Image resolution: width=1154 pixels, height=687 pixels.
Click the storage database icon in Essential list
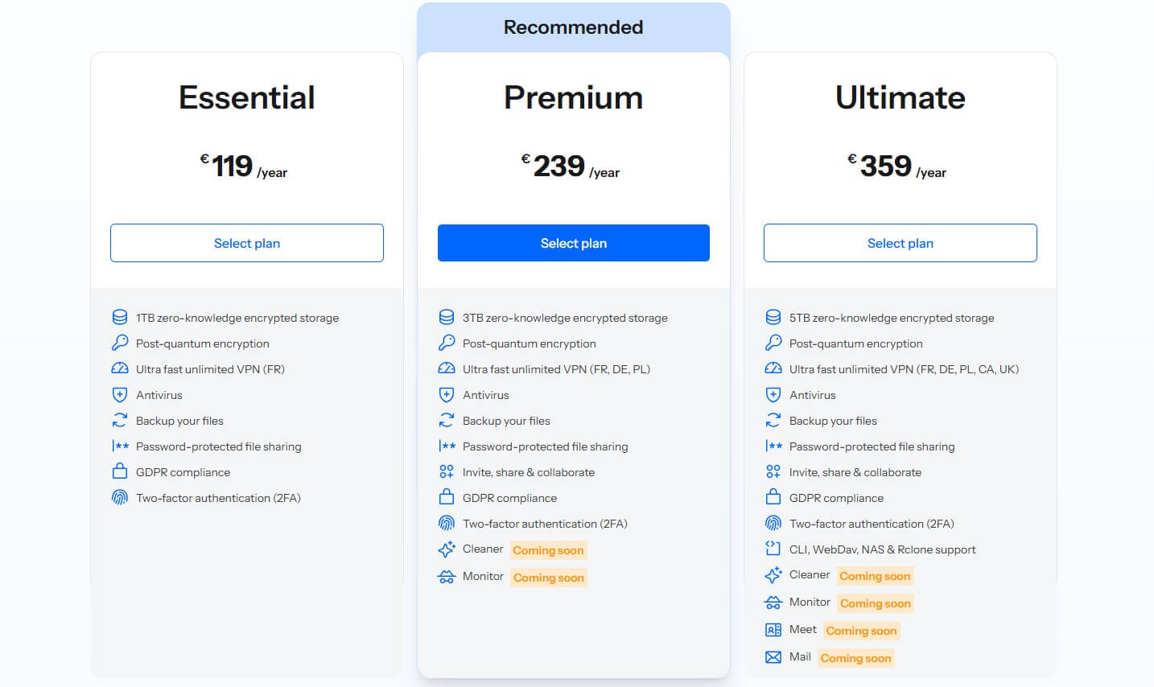point(120,318)
